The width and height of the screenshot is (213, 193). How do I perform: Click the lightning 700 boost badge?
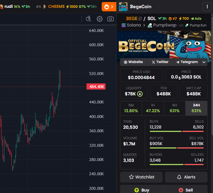[184, 19]
